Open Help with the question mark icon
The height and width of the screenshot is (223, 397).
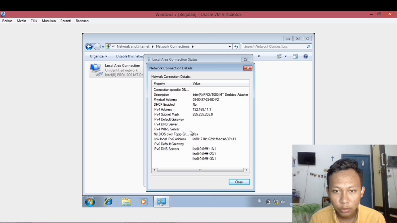pos(306,56)
